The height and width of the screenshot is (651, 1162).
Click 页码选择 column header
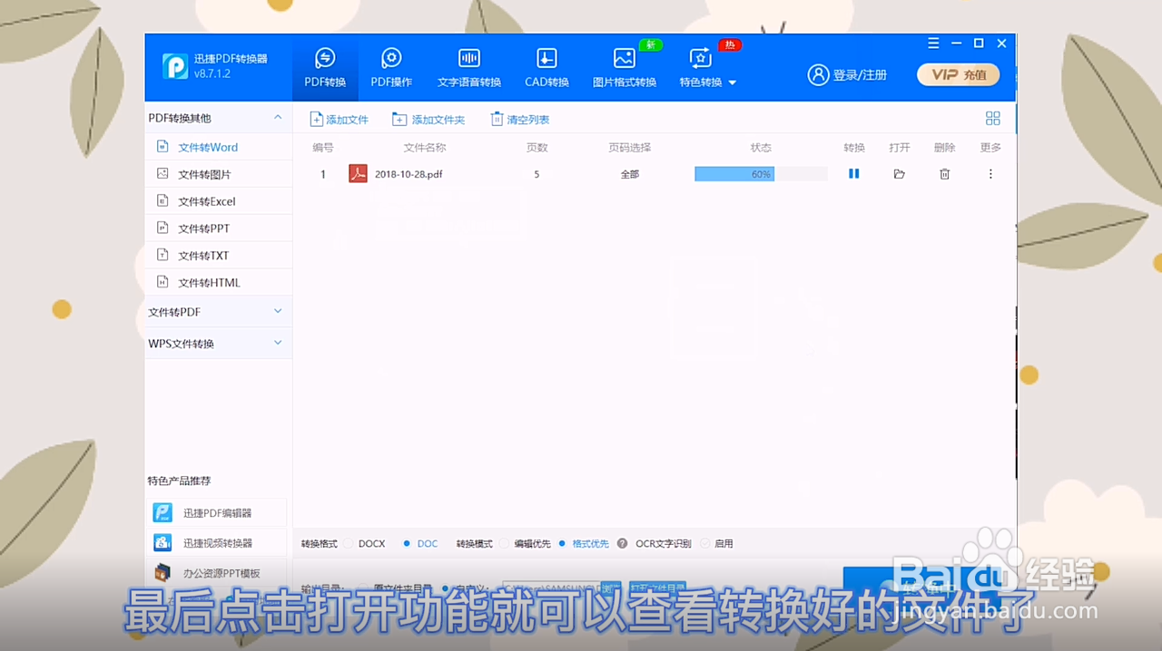point(630,148)
